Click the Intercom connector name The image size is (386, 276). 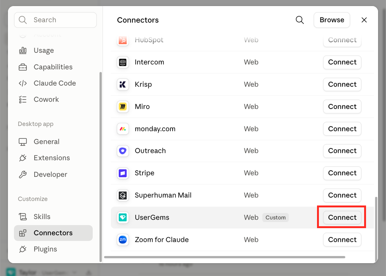pyautogui.click(x=149, y=62)
